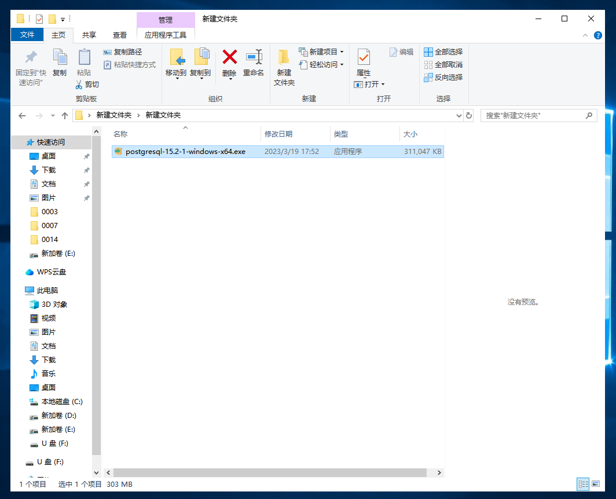Click the Rename (重命名) icon
This screenshot has height=499, width=616.
254,57
